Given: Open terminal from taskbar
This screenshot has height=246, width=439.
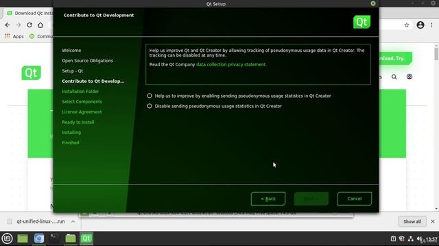Looking at the screenshot, I should pyautogui.click(x=55, y=238).
